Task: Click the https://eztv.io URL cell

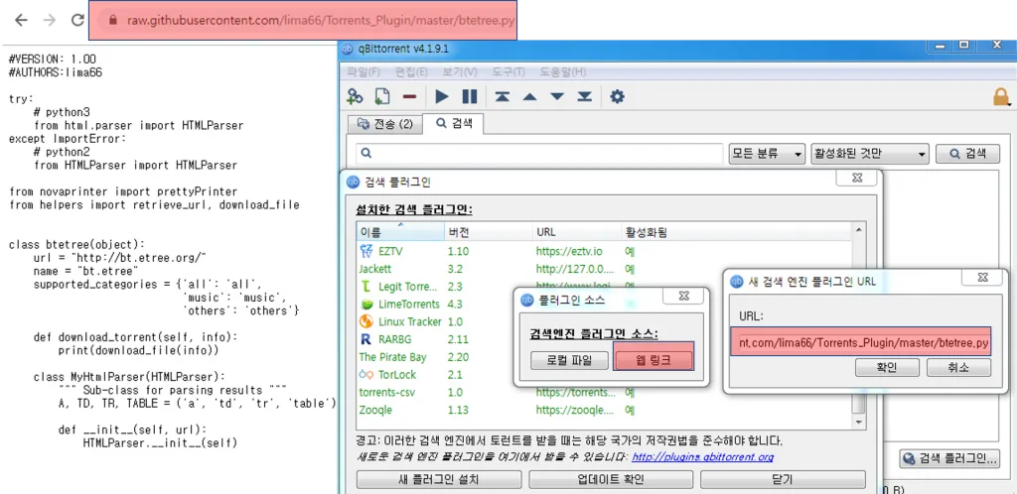Action: click(x=569, y=251)
